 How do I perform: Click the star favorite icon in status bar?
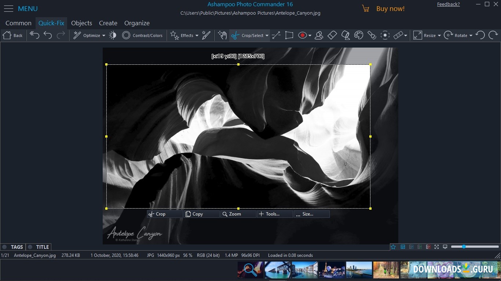tap(393, 247)
